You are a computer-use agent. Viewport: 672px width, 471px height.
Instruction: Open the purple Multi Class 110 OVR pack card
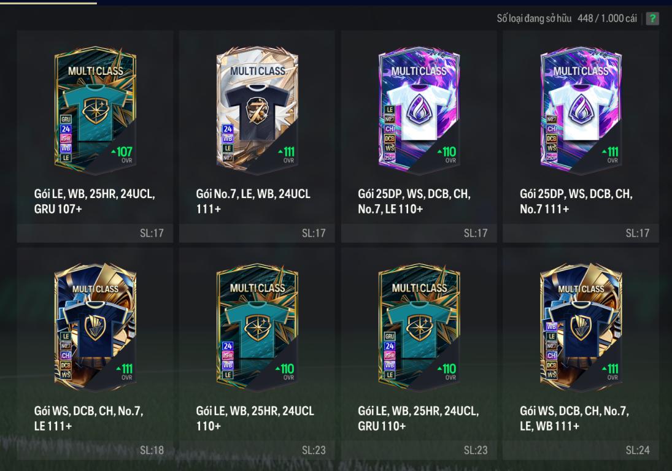coord(419,110)
